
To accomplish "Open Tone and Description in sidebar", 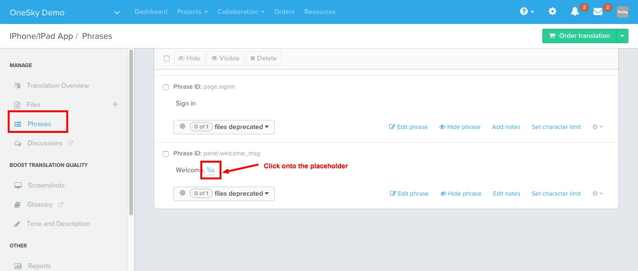I will coord(58,224).
